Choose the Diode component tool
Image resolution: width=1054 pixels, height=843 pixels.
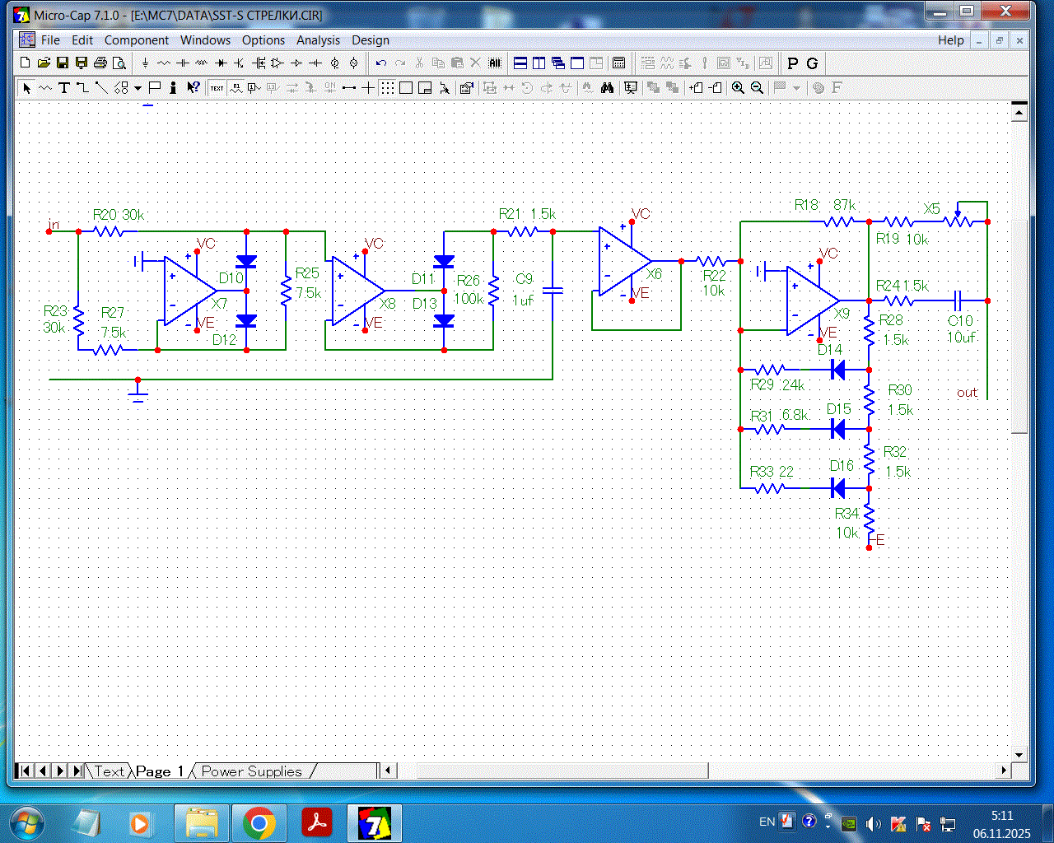point(221,63)
